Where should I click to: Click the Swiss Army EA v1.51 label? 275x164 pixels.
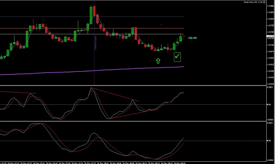253,2
